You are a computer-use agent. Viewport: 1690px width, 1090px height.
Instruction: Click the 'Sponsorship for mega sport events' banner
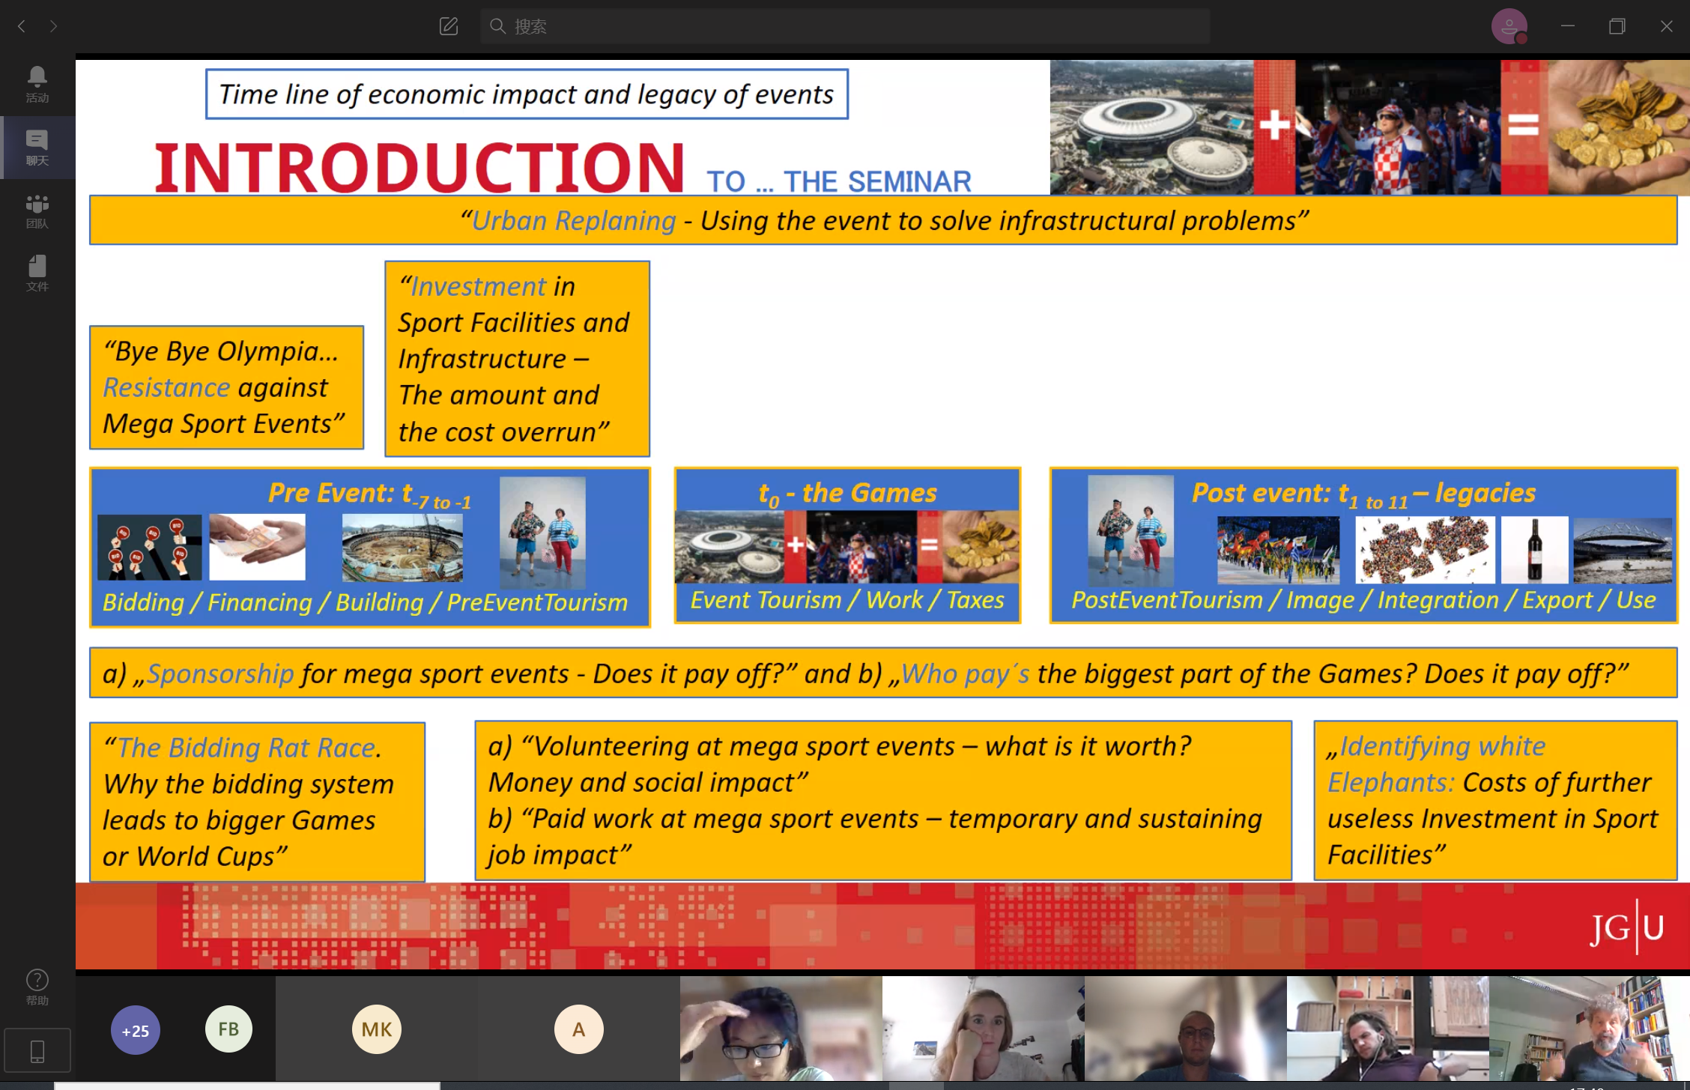pyautogui.click(x=883, y=673)
